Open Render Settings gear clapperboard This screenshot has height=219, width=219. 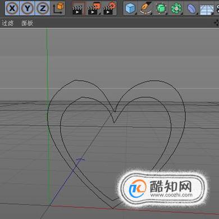click(x=109, y=8)
